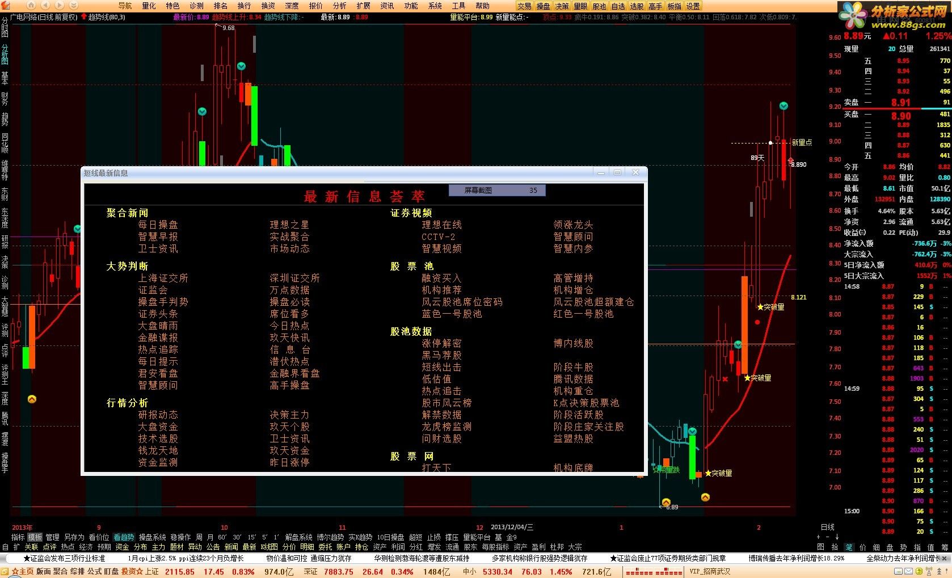The width and height of the screenshot is (952, 578).
Task: Open the 资讯 menu
Action: [387, 6]
